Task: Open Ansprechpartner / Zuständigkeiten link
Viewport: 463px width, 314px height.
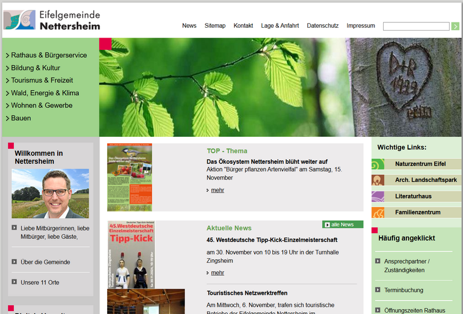Action: pos(407,266)
